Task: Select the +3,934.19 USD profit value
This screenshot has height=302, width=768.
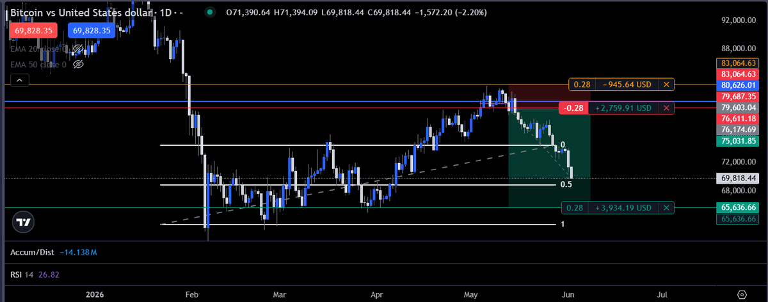Action: click(x=624, y=208)
